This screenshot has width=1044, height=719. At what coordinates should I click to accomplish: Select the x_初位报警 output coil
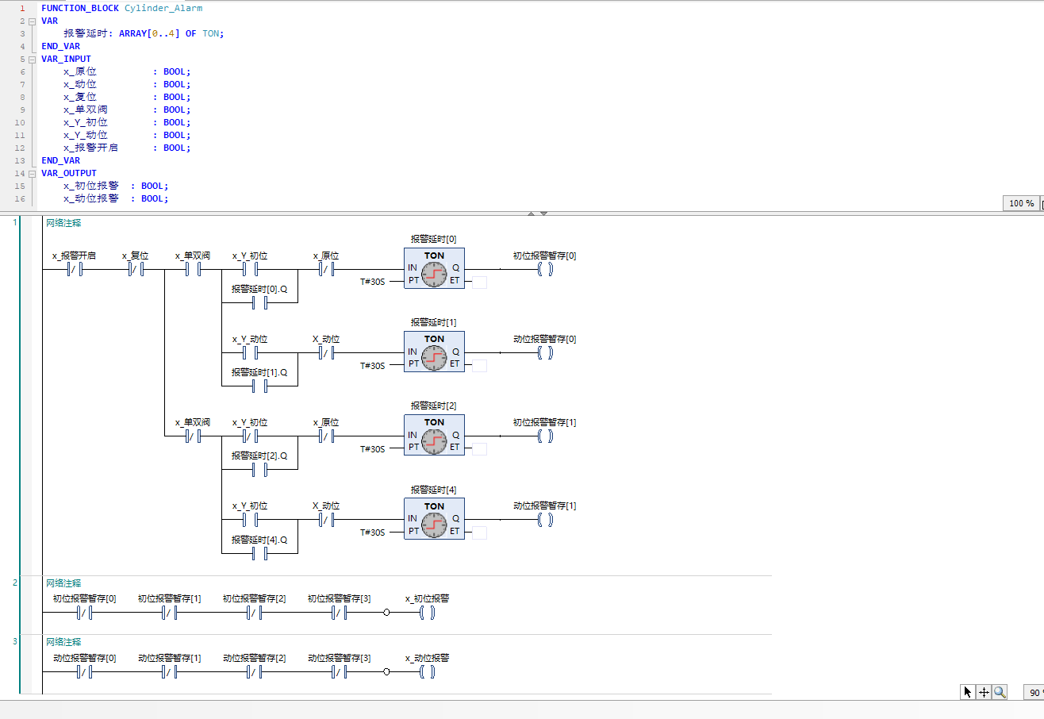tap(427, 613)
